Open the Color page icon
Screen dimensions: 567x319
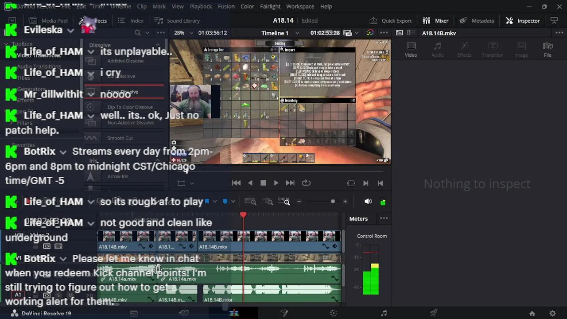[x=334, y=313]
